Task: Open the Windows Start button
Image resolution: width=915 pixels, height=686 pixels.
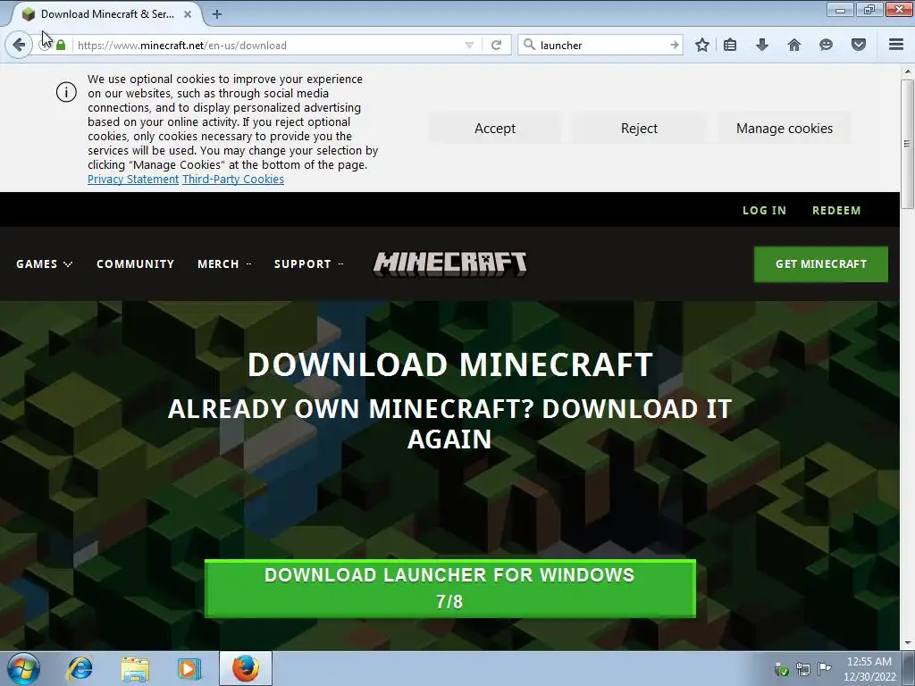Action: 23,668
